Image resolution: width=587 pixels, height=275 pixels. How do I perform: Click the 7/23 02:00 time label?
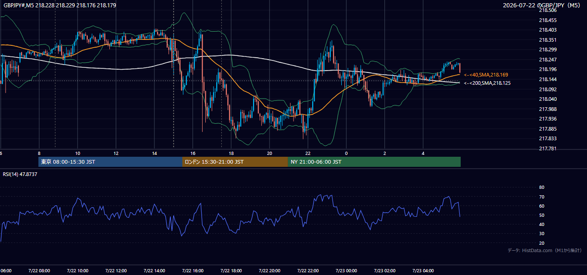(x=385, y=271)
